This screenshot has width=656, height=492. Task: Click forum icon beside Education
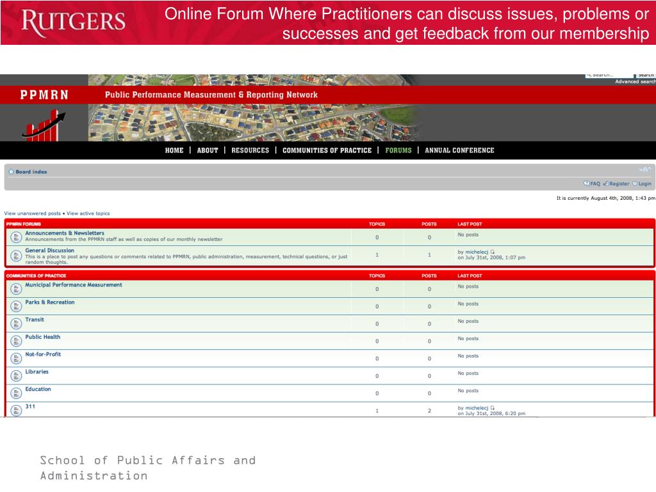coord(16,393)
